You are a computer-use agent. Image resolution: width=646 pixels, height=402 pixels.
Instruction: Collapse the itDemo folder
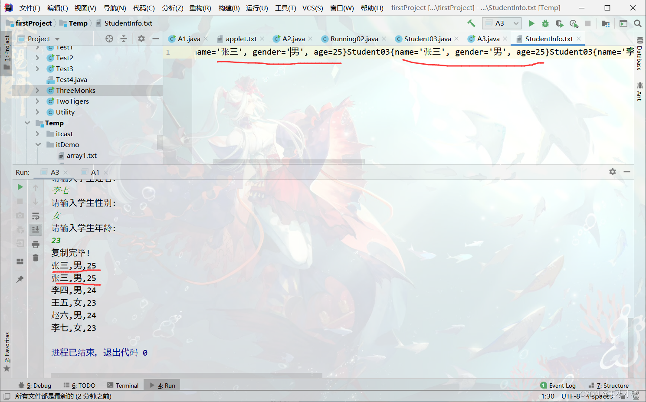[x=38, y=144]
